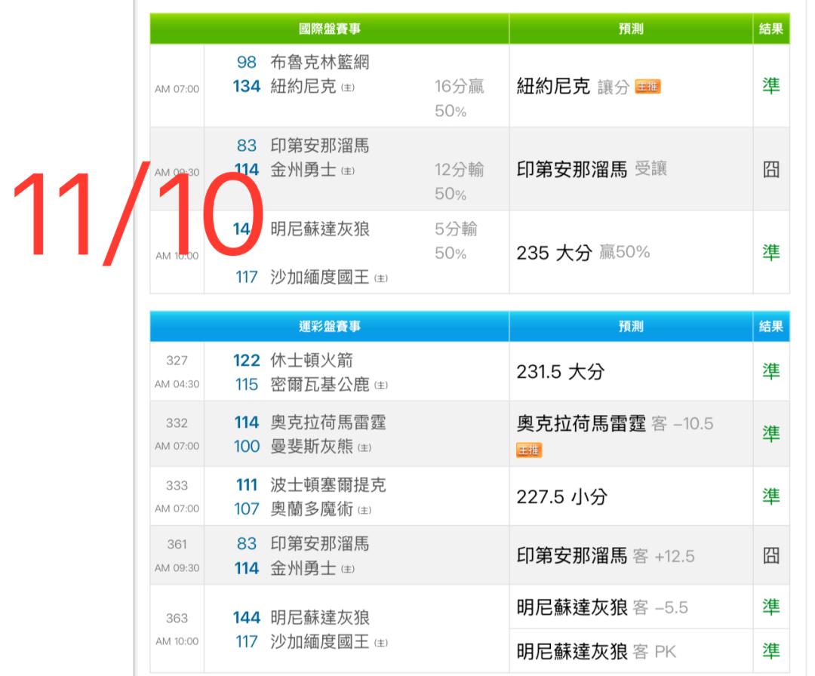
Task: Select 印第安那溜馬 team in international table
Action: (x=320, y=146)
